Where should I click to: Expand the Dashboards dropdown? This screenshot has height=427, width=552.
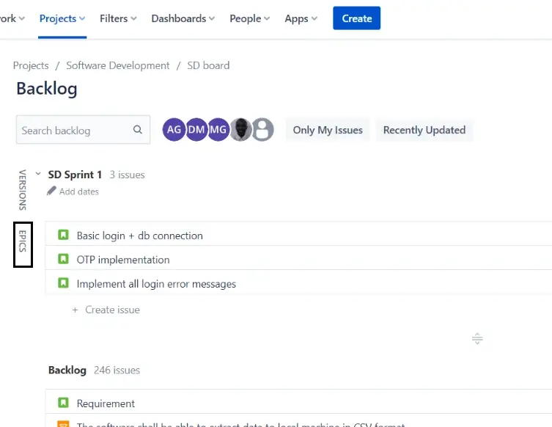(183, 18)
